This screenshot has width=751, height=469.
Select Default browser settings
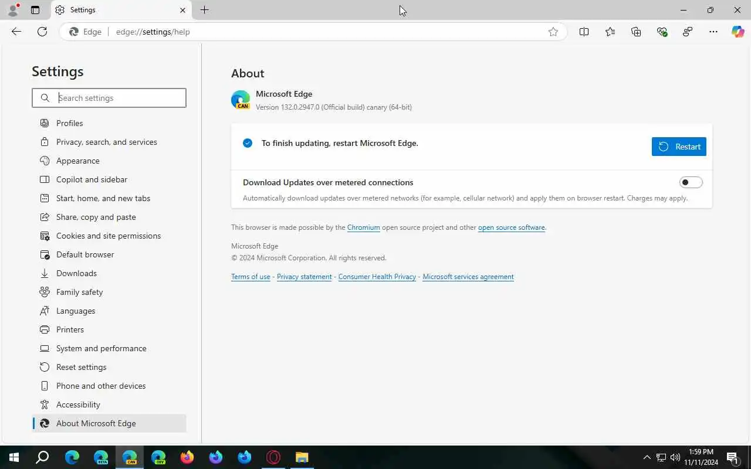pyautogui.click(x=109, y=254)
